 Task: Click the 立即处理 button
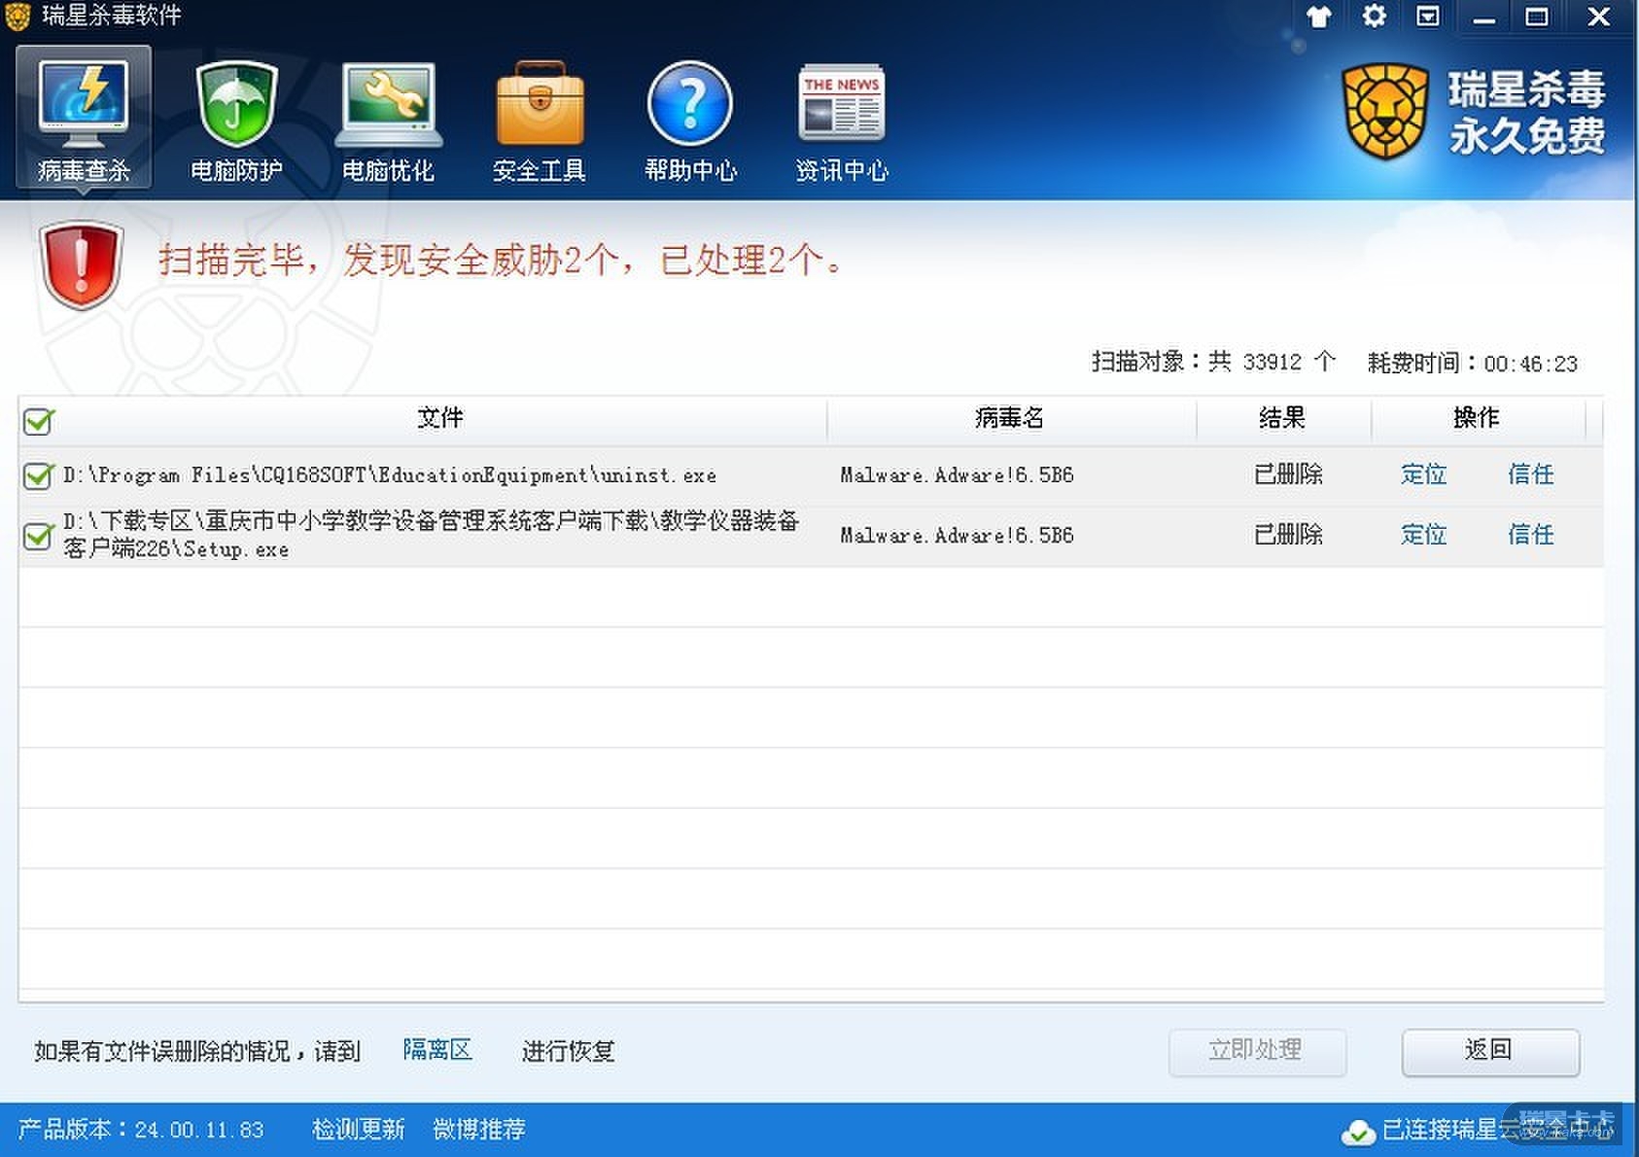tap(1257, 1051)
